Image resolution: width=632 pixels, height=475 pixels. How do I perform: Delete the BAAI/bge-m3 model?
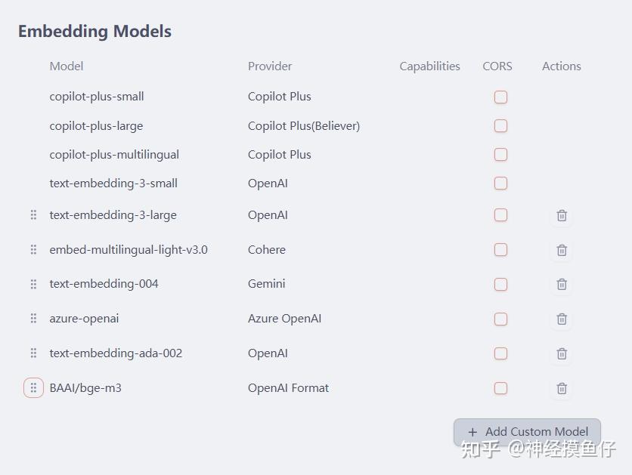pyautogui.click(x=562, y=388)
